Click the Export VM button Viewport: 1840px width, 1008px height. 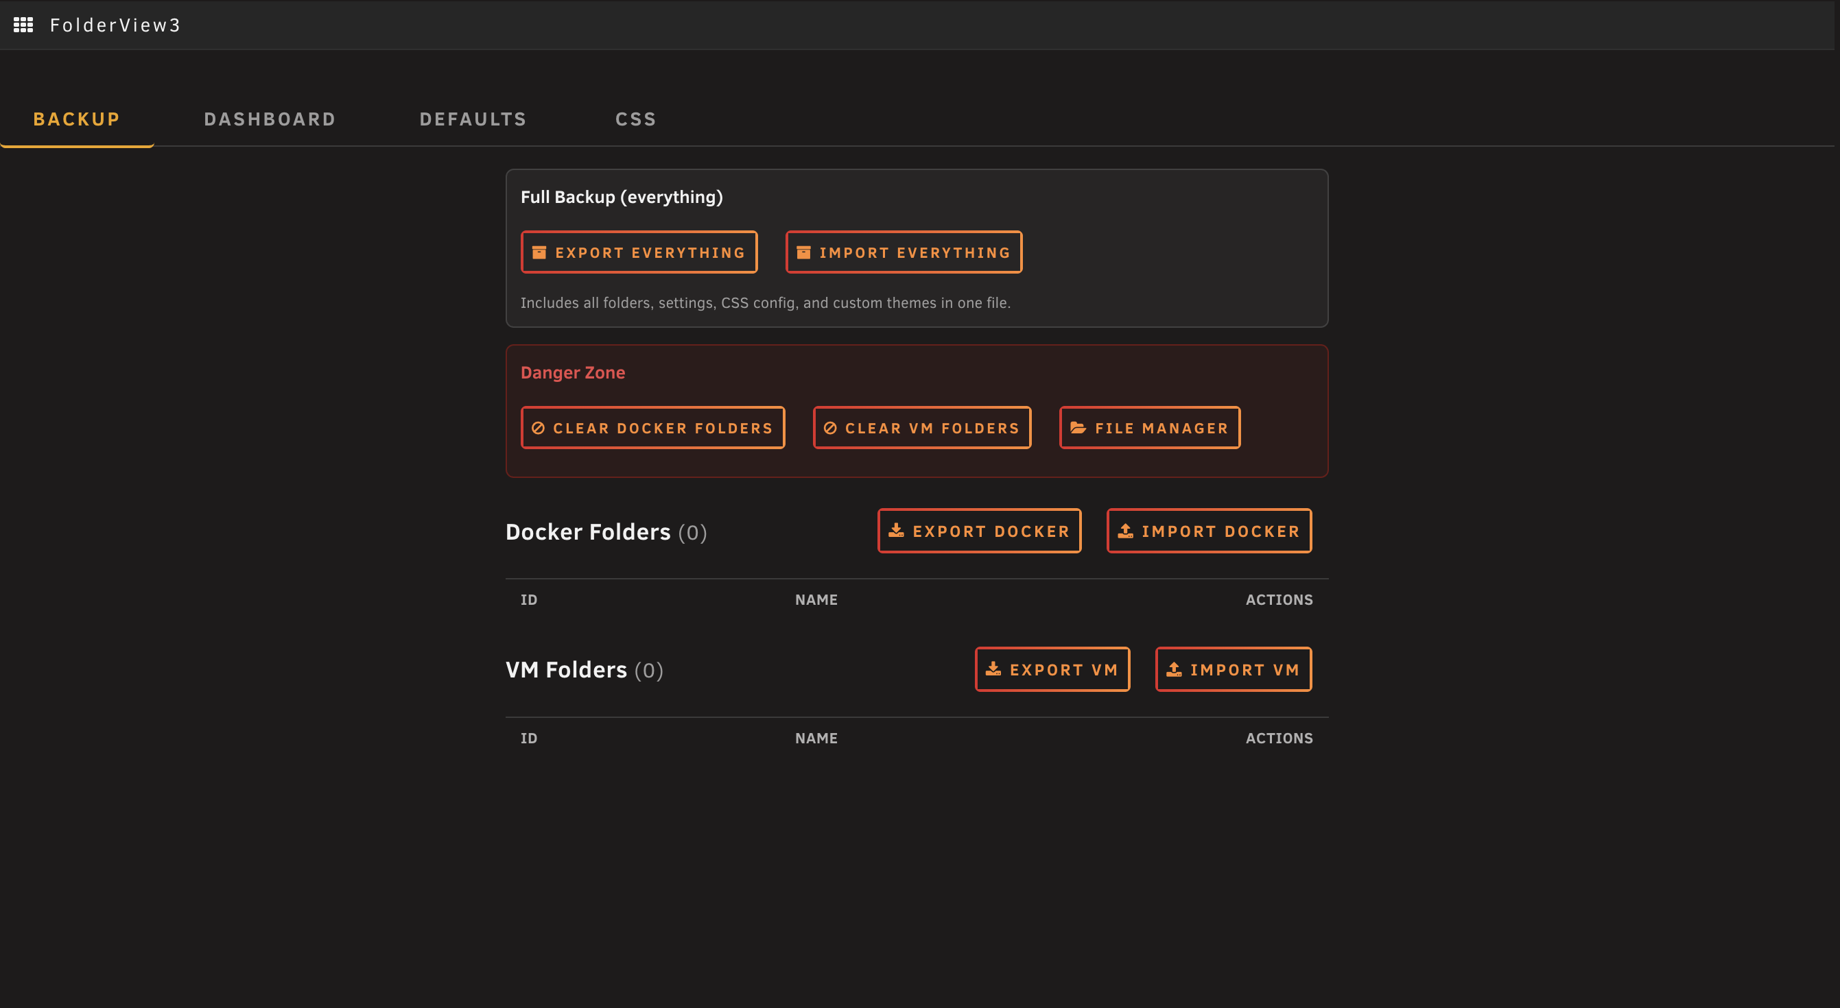pos(1052,669)
